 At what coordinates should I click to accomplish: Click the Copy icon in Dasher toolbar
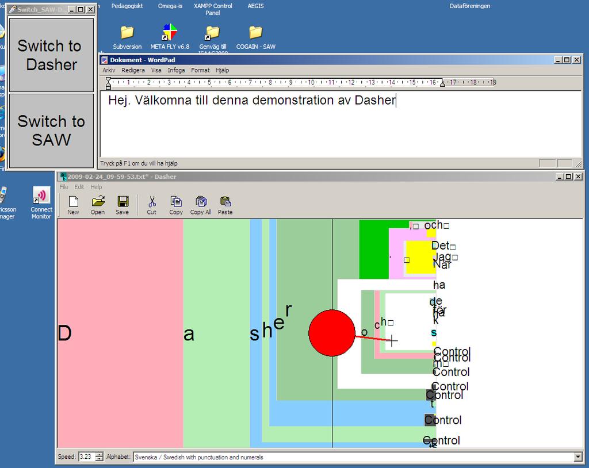(x=176, y=205)
